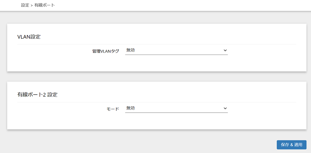Click the 管理VLANタグ field label

(x=106, y=51)
